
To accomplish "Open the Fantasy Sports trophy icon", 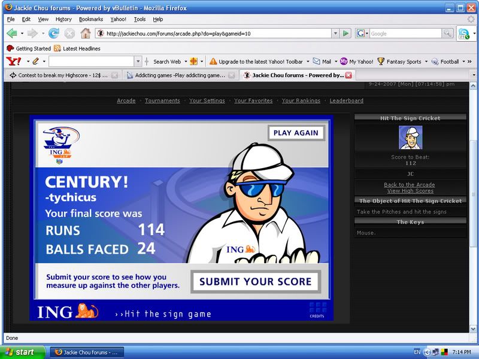I will [381, 62].
